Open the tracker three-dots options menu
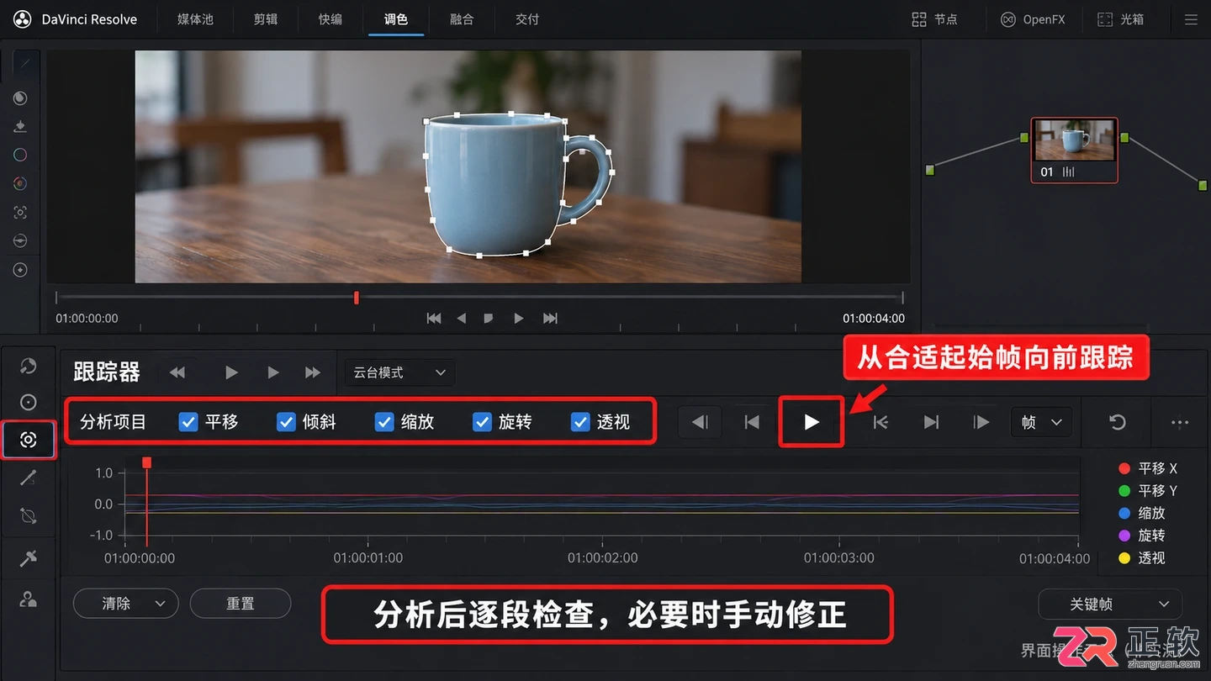 [x=1180, y=423]
